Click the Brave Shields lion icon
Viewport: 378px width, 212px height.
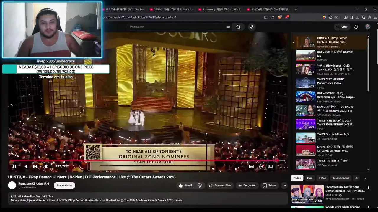[279, 17]
